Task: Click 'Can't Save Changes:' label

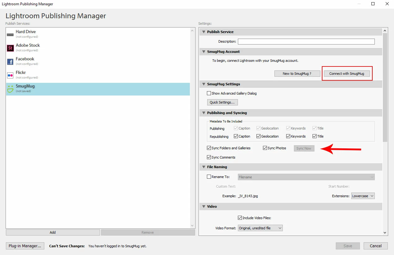Action: [67, 246]
